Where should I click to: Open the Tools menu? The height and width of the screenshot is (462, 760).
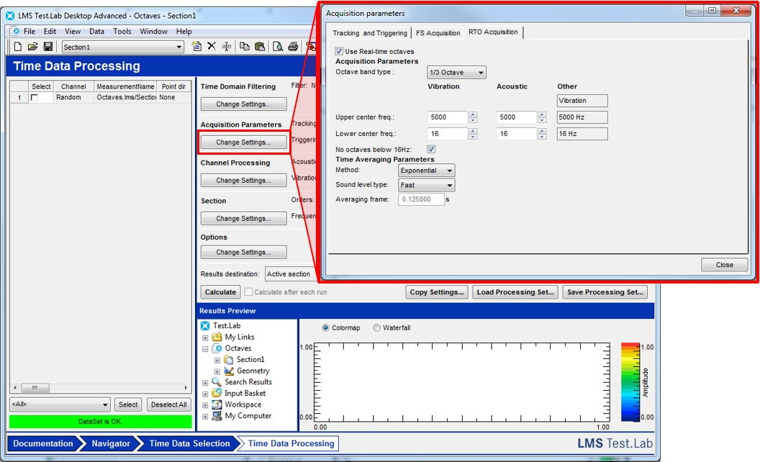[122, 31]
